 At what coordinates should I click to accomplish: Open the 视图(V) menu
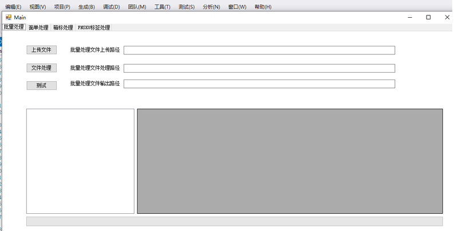coord(38,7)
